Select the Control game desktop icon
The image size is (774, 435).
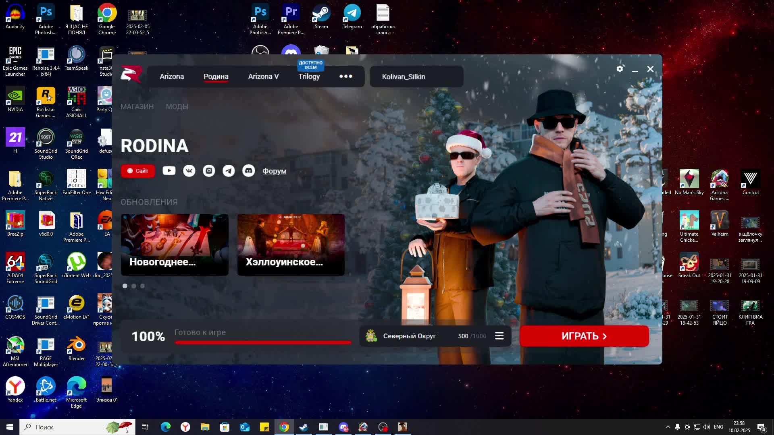tap(750, 182)
